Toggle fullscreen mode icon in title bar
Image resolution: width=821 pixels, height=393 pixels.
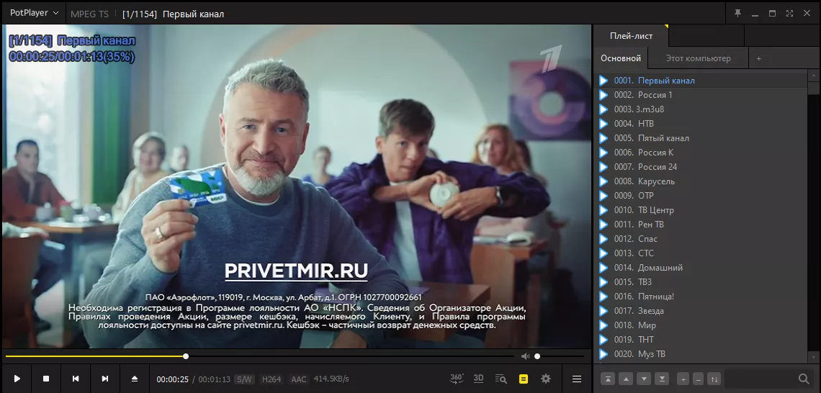pos(789,14)
